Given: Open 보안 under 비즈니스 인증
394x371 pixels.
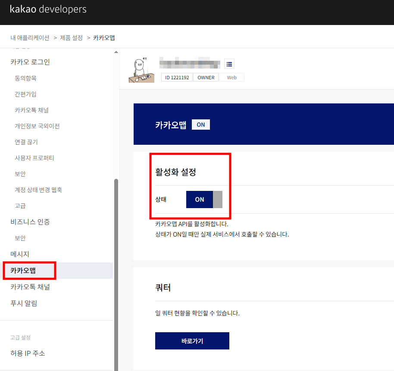Looking at the screenshot, I should 20,238.
